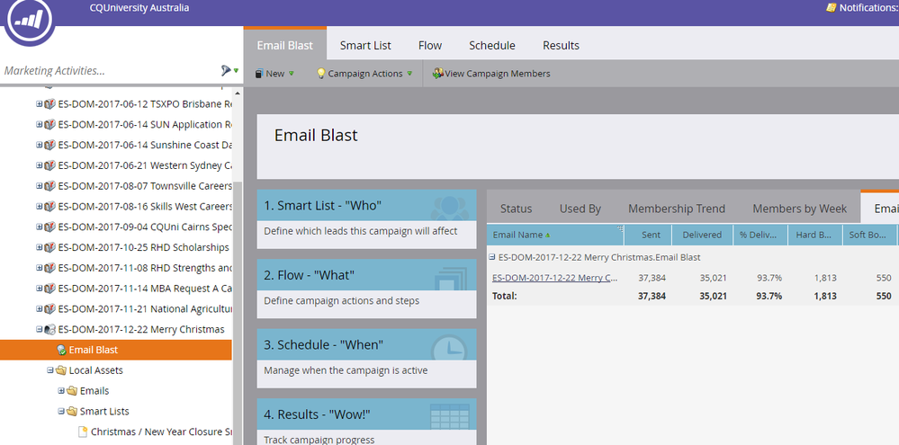Screen dimensions: 899x445
Task: Click the program icon for RHD Scholarships
Action: click(49, 247)
